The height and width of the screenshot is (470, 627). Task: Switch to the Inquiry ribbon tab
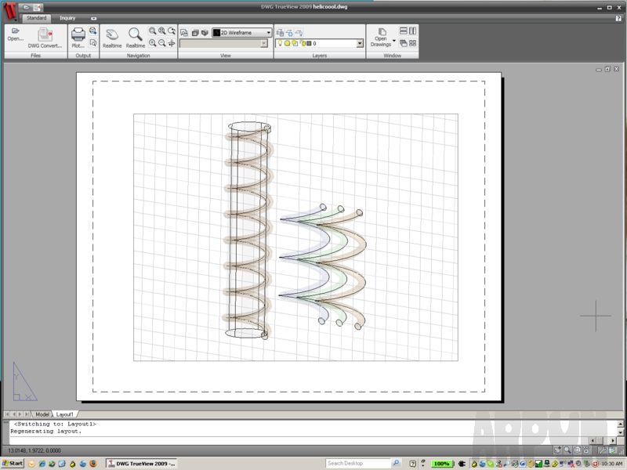[68, 17]
